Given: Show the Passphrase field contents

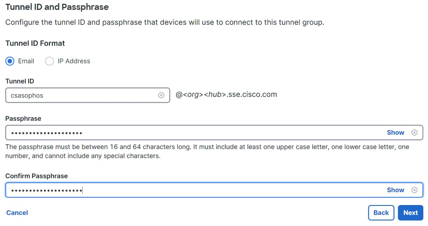Looking at the screenshot, I should click(395, 133).
